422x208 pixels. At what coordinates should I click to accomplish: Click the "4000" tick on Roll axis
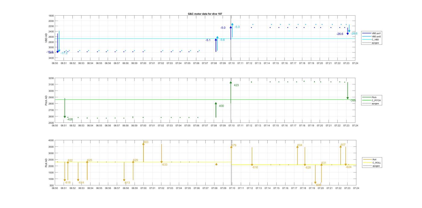[51, 140]
